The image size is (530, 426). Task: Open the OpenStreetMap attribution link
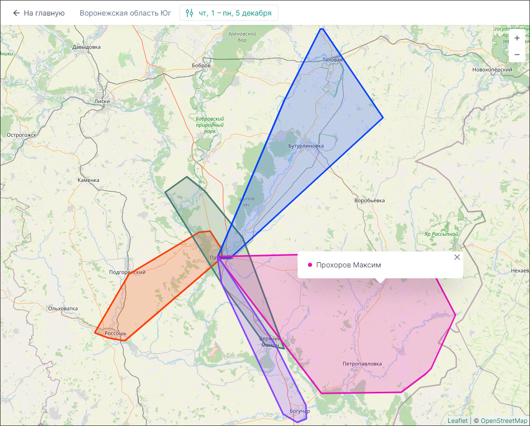point(504,420)
